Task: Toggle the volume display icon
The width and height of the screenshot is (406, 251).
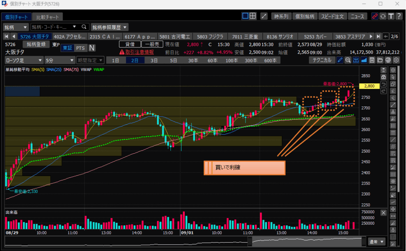Action: [x=356, y=60]
